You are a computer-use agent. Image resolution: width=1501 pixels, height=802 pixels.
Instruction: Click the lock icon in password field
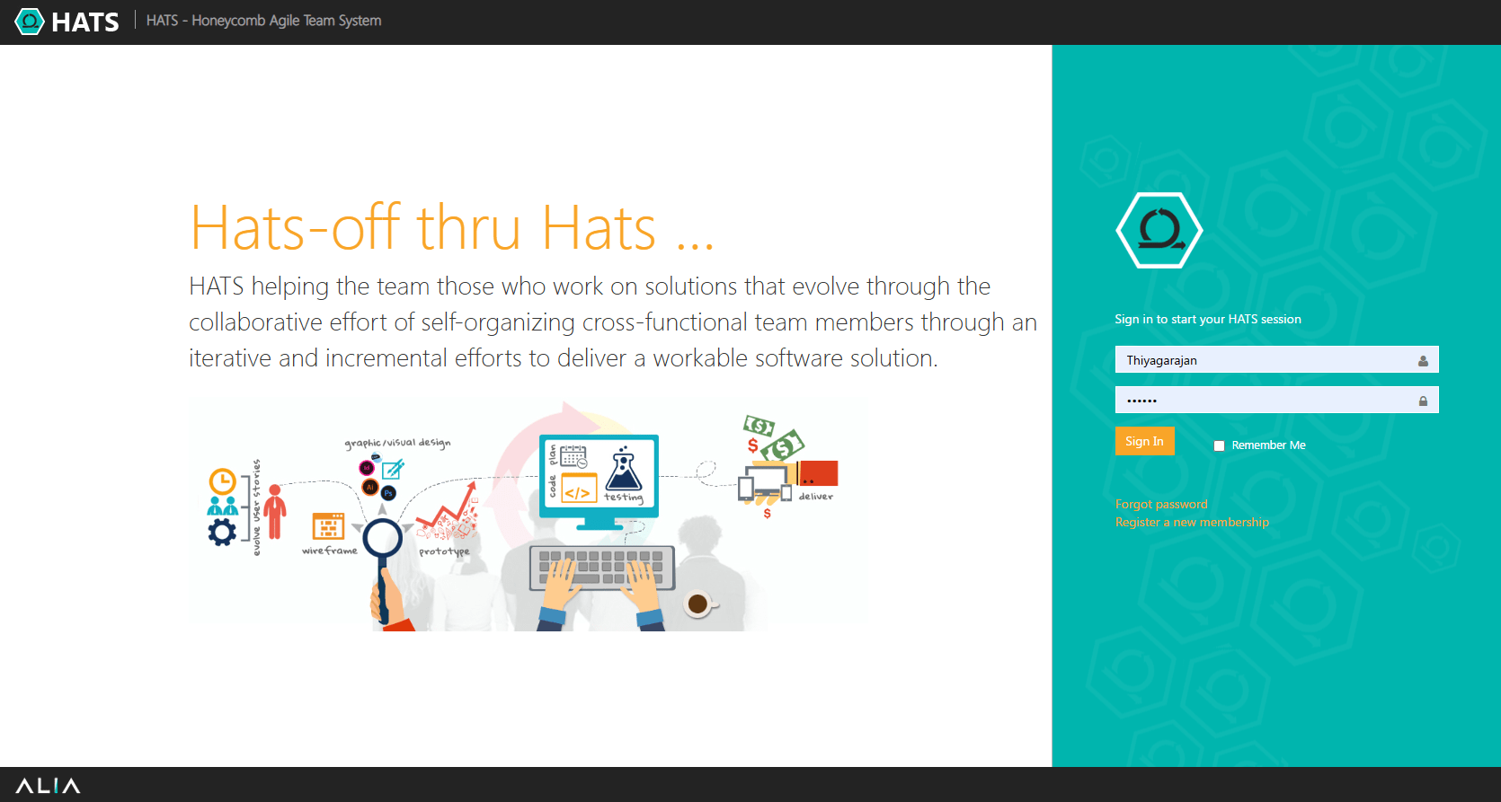(x=1423, y=401)
